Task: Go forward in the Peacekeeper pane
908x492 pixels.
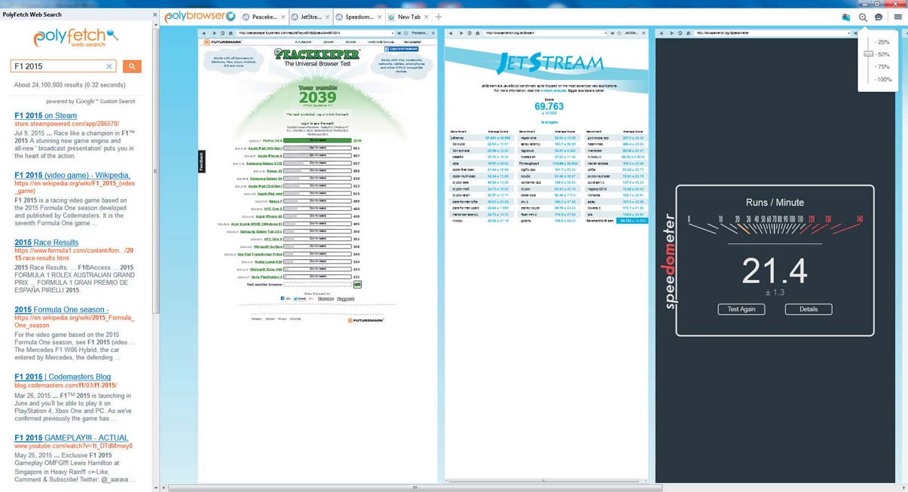Action: pyautogui.click(x=213, y=33)
